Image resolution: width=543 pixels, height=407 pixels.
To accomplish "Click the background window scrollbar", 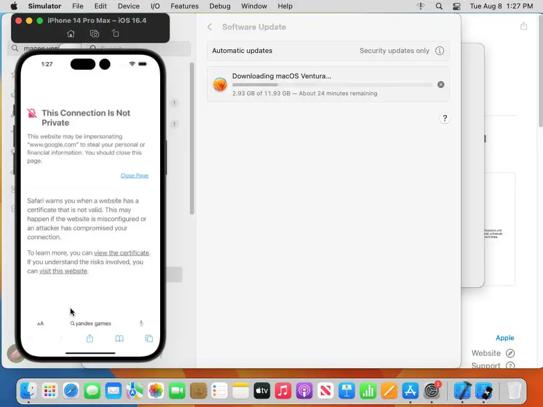I will coord(540,70).
